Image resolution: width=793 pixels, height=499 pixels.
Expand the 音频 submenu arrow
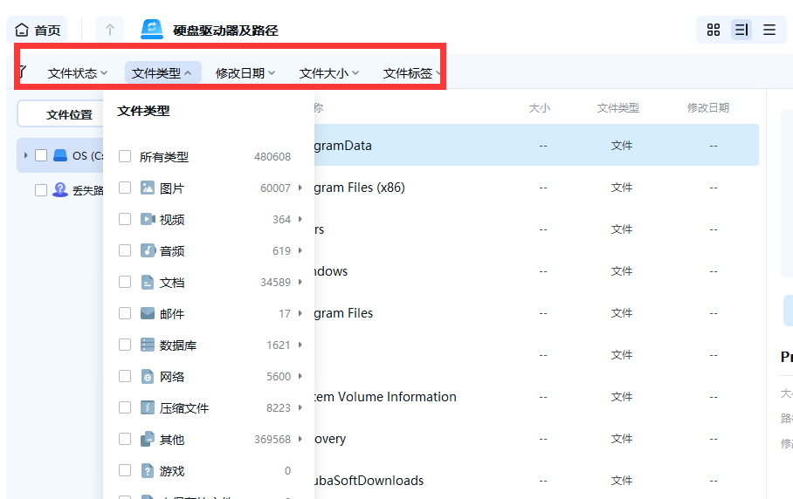(300, 250)
